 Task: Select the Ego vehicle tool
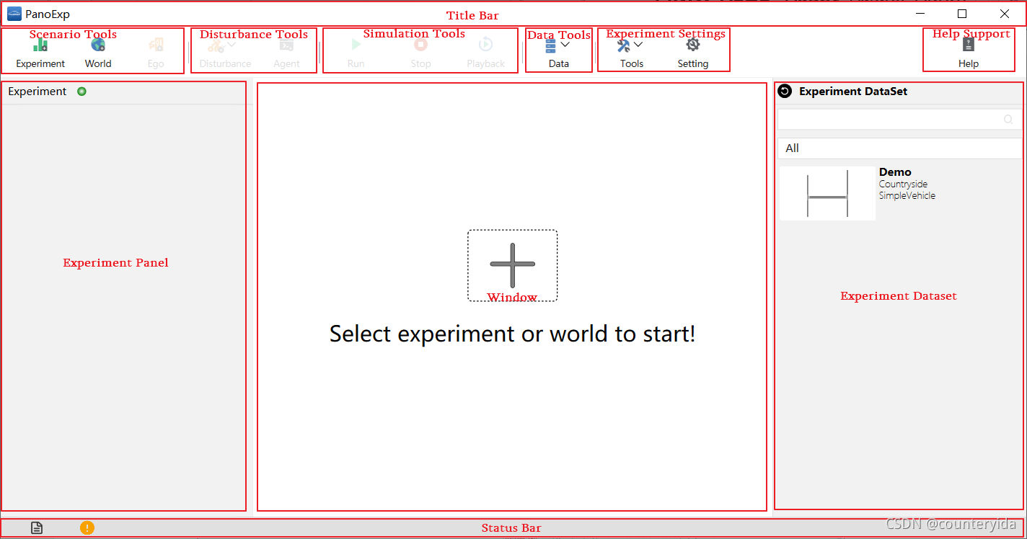coord(156,53)
